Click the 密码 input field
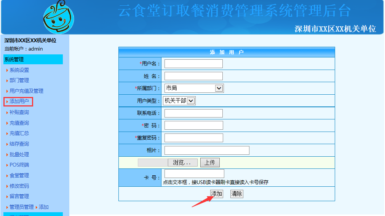 (x=193, y=125)
